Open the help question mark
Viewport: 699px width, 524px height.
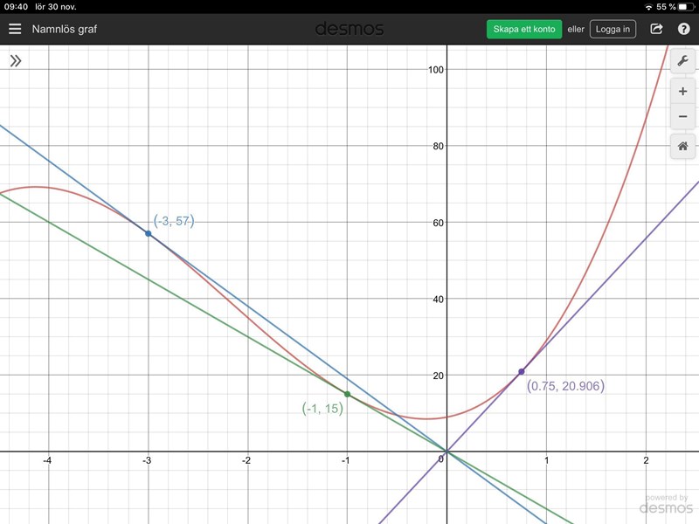pyautogui.click(x=683, y=29)
